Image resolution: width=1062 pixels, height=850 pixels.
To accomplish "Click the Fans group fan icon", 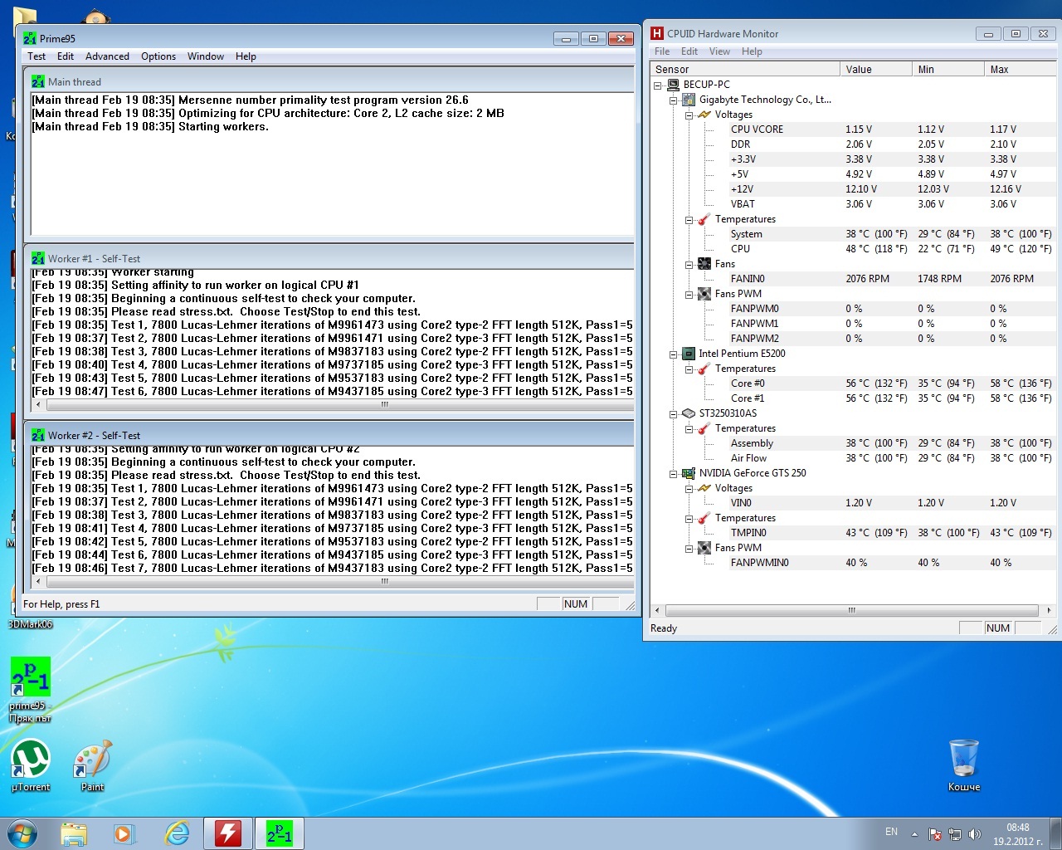I will pyautogui.click(x=704, y=264).
